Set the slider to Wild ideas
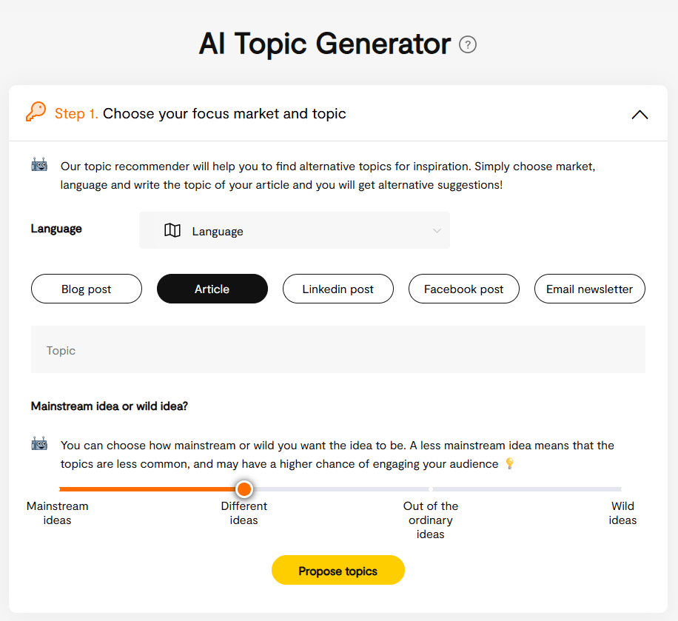 coord(620,489)
